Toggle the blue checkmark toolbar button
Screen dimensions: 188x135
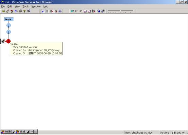coord(43,11)
